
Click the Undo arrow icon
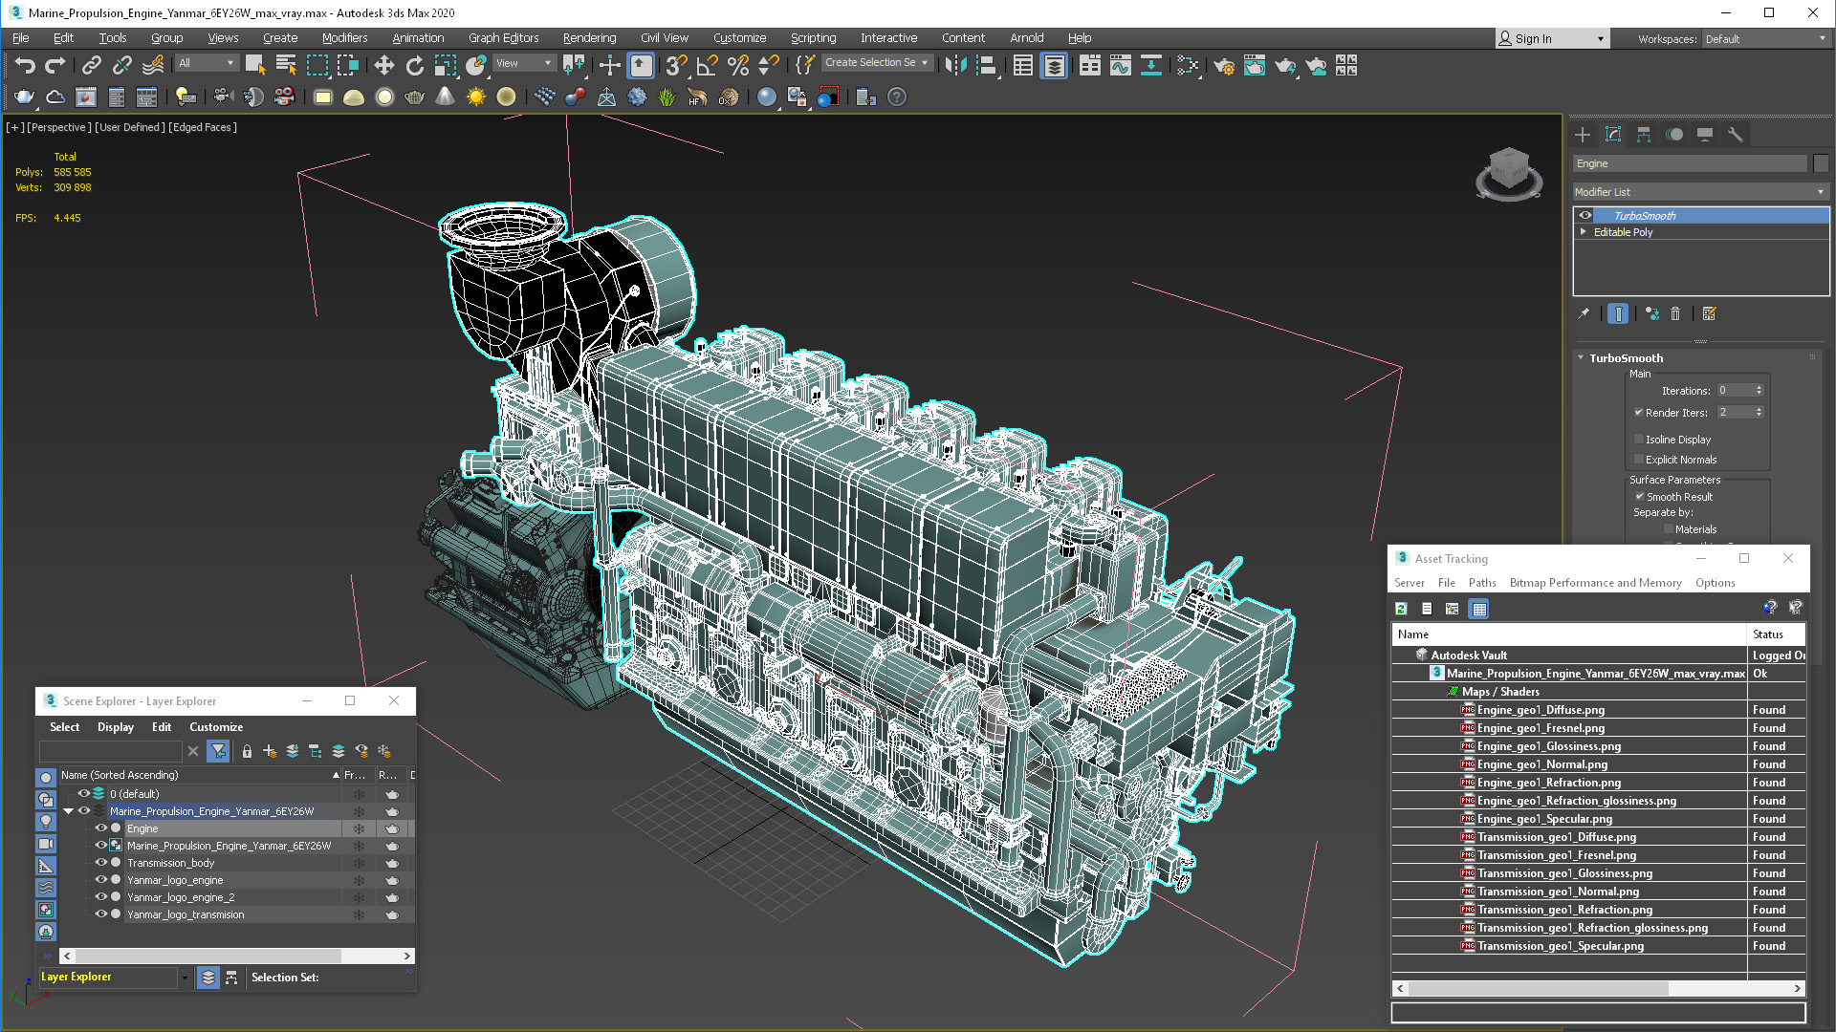pyautogui.click(x=25, y=65)
